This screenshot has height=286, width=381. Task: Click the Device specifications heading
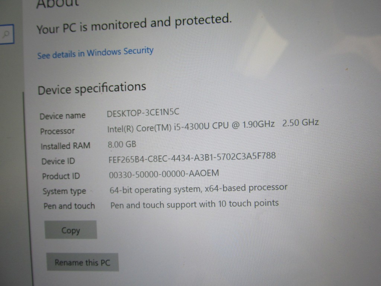pos(92,88)
